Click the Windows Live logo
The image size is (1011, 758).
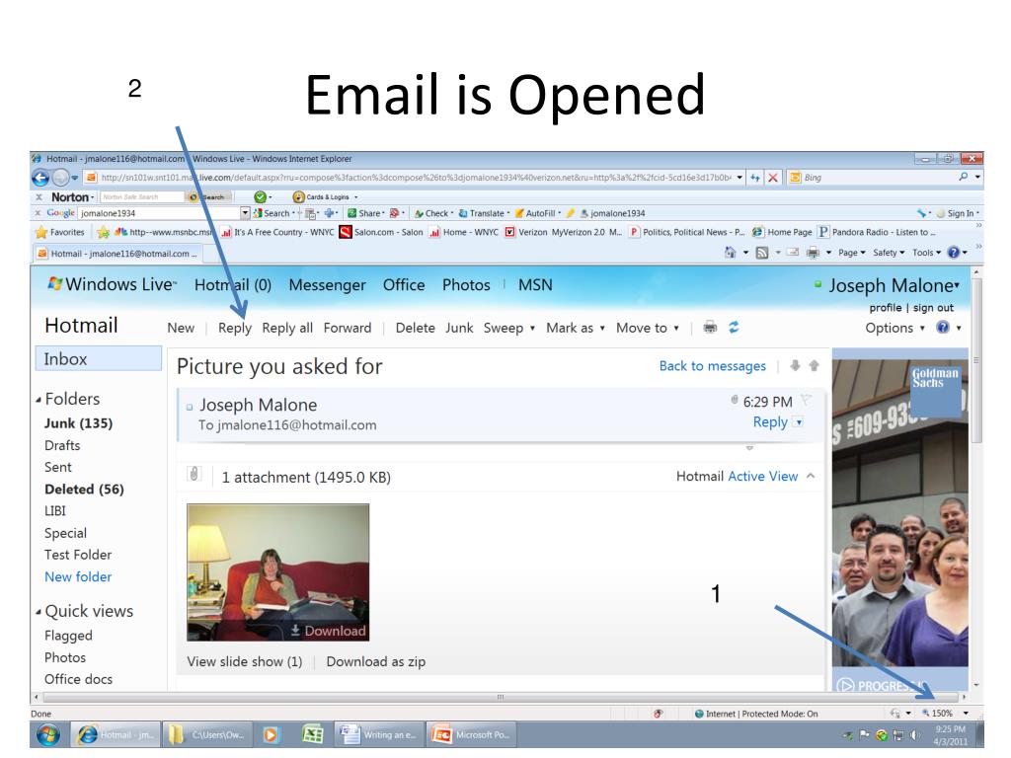coord(111,284)
